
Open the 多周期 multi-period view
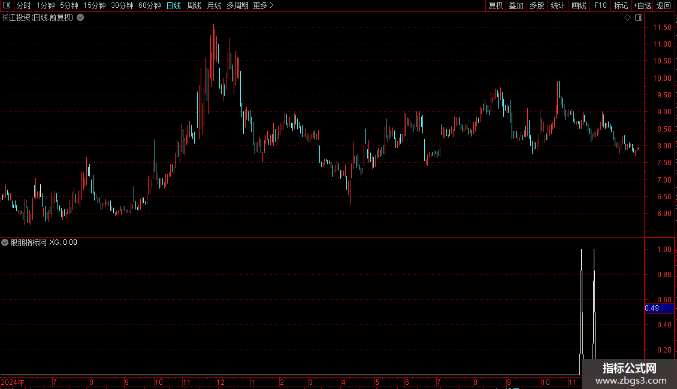tap(237, 5)
